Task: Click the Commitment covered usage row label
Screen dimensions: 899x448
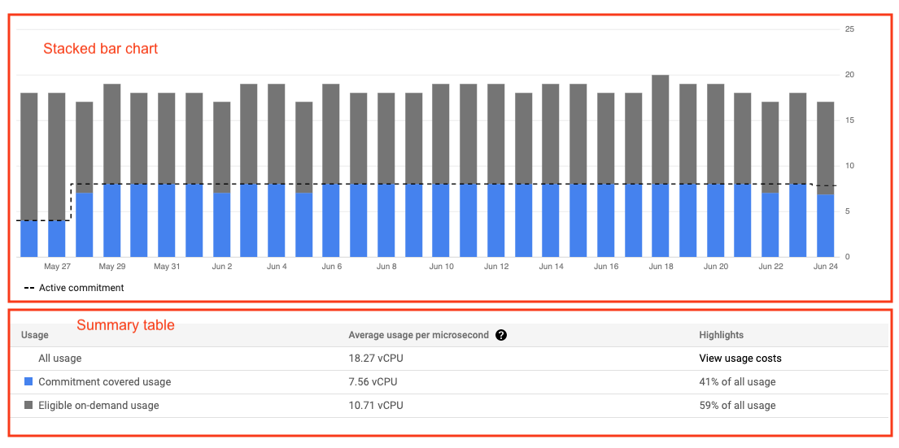Action: coord(104,381)
